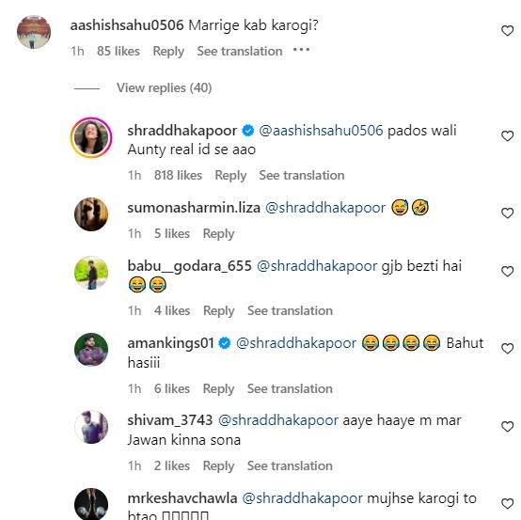Image resolution: width=521 pixels, height=520 pixels.
Task: Heart babu__godara_655's reply
Action: pos(507,272)
